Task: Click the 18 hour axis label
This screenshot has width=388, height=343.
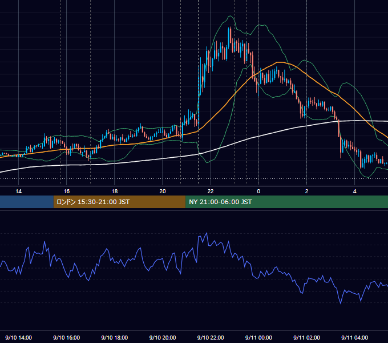Action: coord(115,192)
